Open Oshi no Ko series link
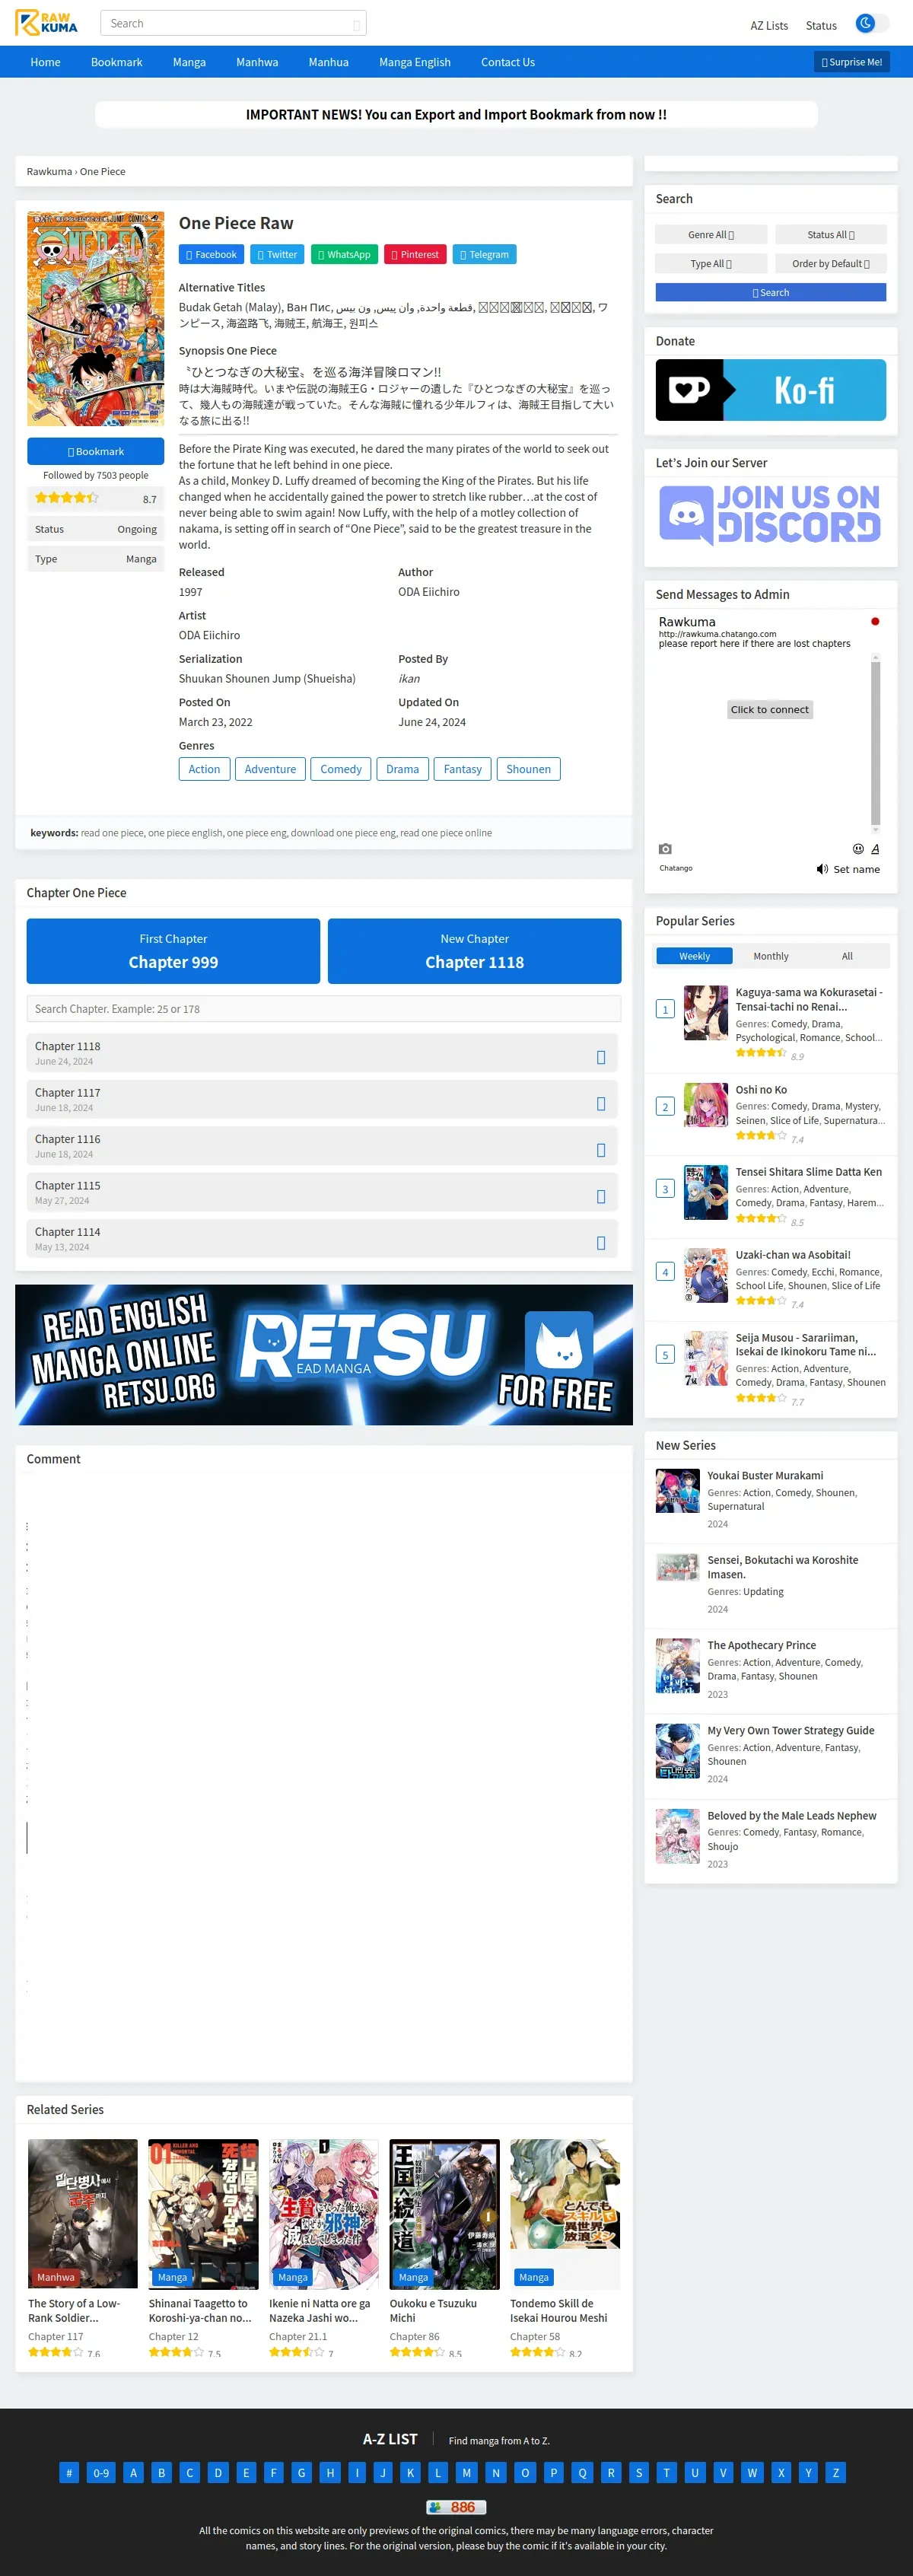The image size is (913, 2576). point(761,1090)
